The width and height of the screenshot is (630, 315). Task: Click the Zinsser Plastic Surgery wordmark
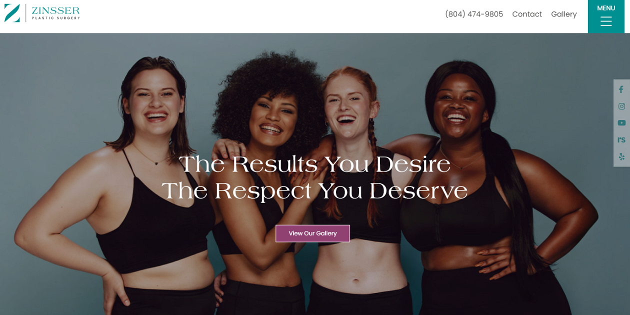pos(55,13)
